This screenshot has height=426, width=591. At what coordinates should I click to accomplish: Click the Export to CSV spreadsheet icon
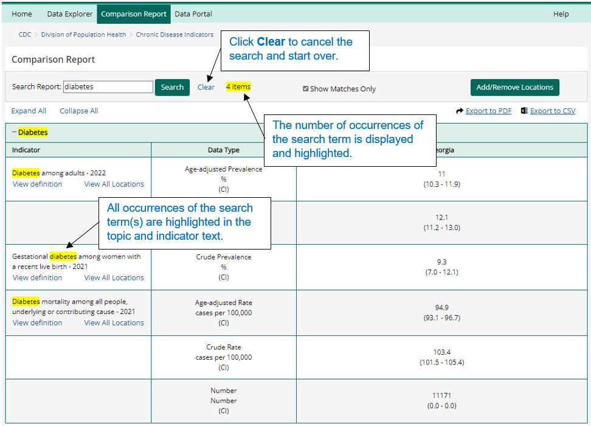coord(524,111)
